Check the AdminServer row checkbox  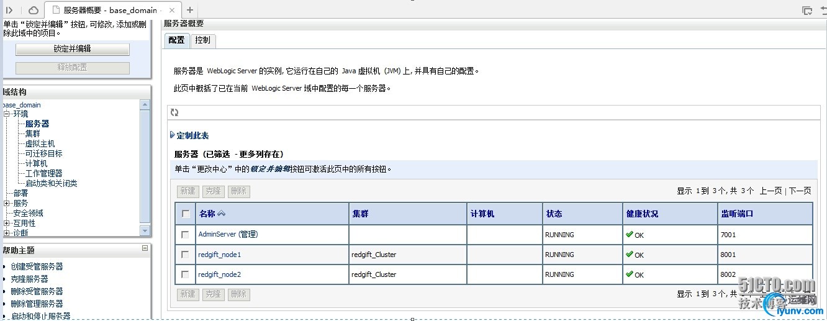click(185, 235)
